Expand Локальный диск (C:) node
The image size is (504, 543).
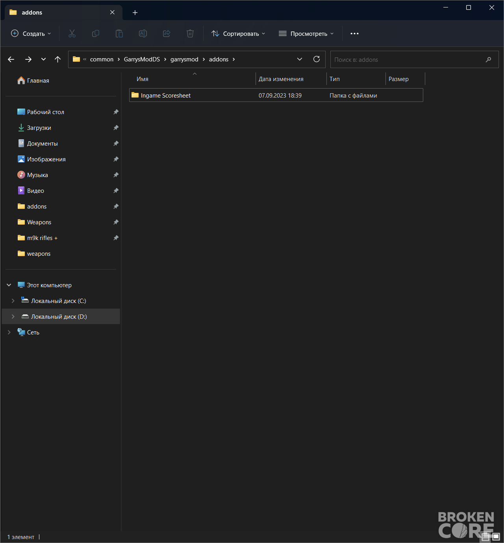(x=13, y=301)
